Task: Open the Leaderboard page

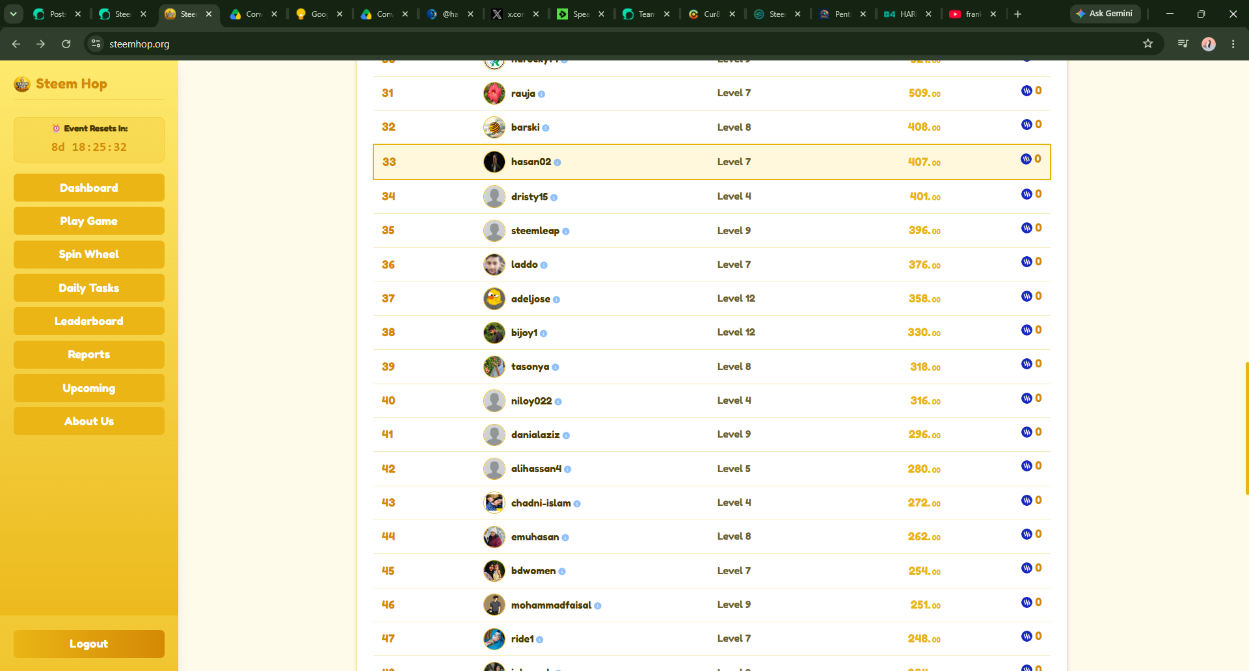Action: [89, 321]
